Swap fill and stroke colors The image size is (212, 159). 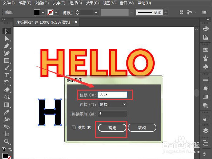[10, 149]
